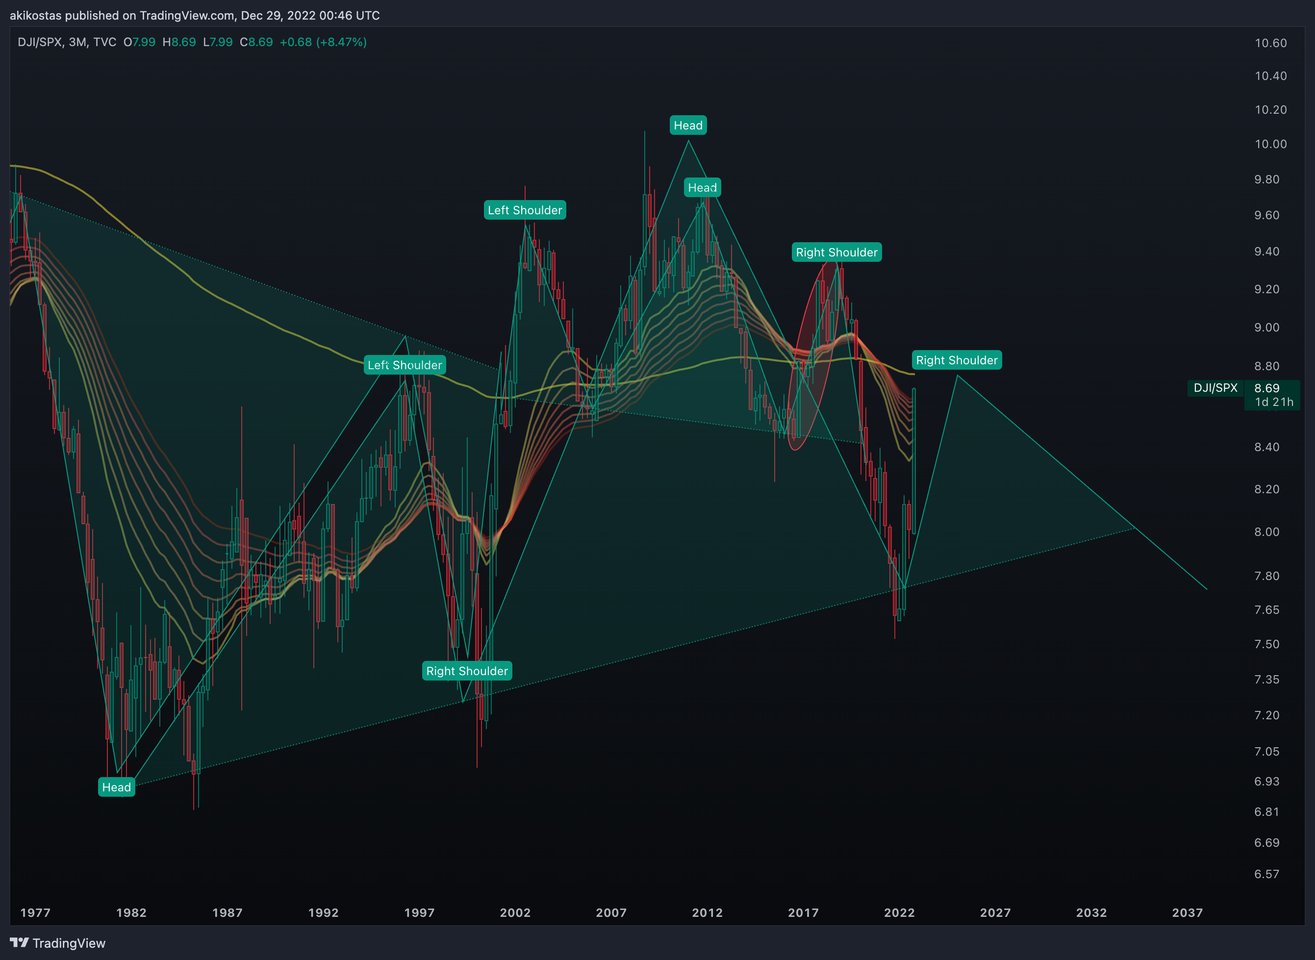1315x960 pixels.
Task: Select the projected Right Shoulder label near 2025
Action: click(957, 360)
